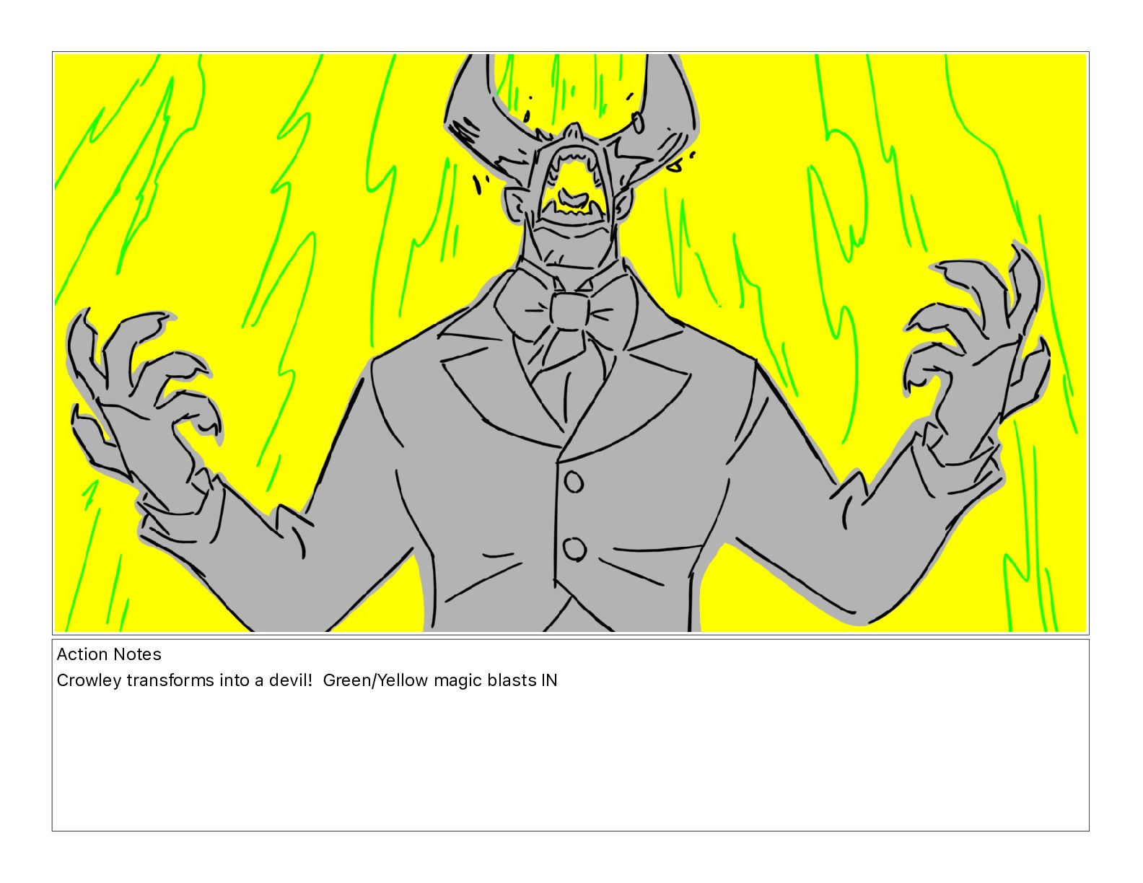Click the "Action Notes" heading
Viewport: 1143px width, 883px height.
click(x=109, y=654)
